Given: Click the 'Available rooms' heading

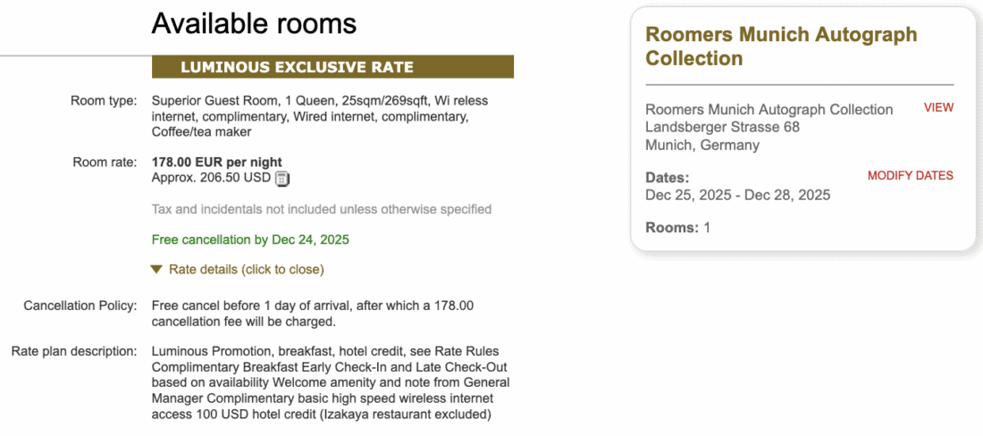Looking at the screenshot, I should (x=254, y=23).
